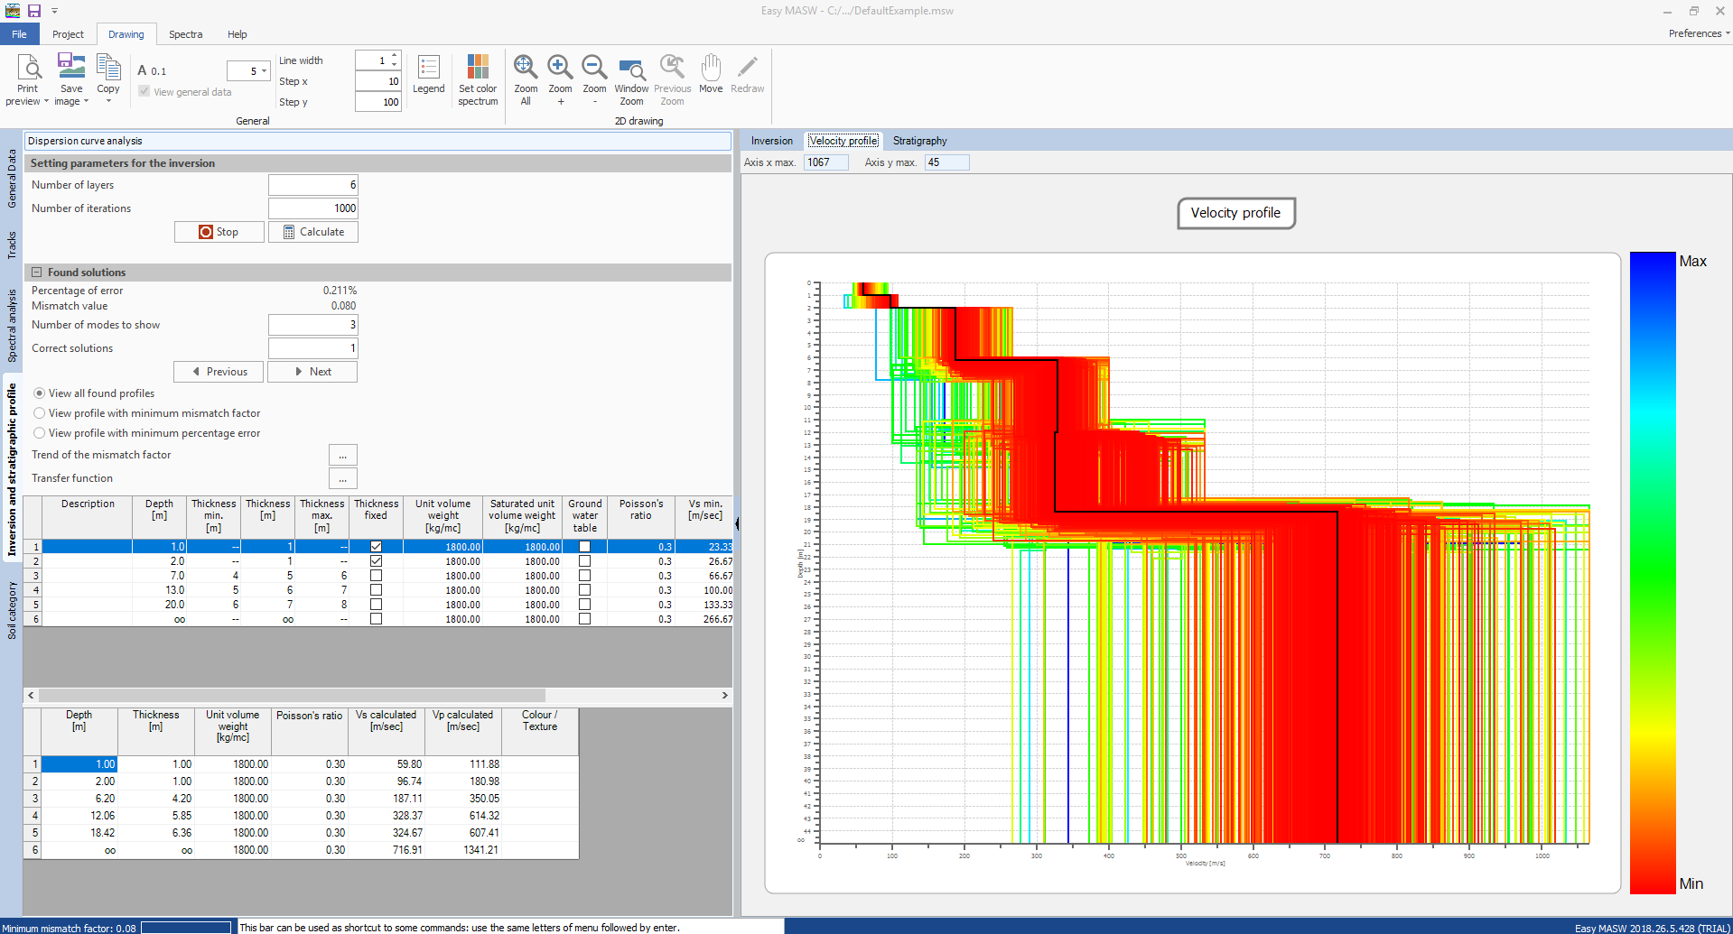Click the Axis x max. field
Viewport: 1733px width, 934px height.
coord(826,162)
